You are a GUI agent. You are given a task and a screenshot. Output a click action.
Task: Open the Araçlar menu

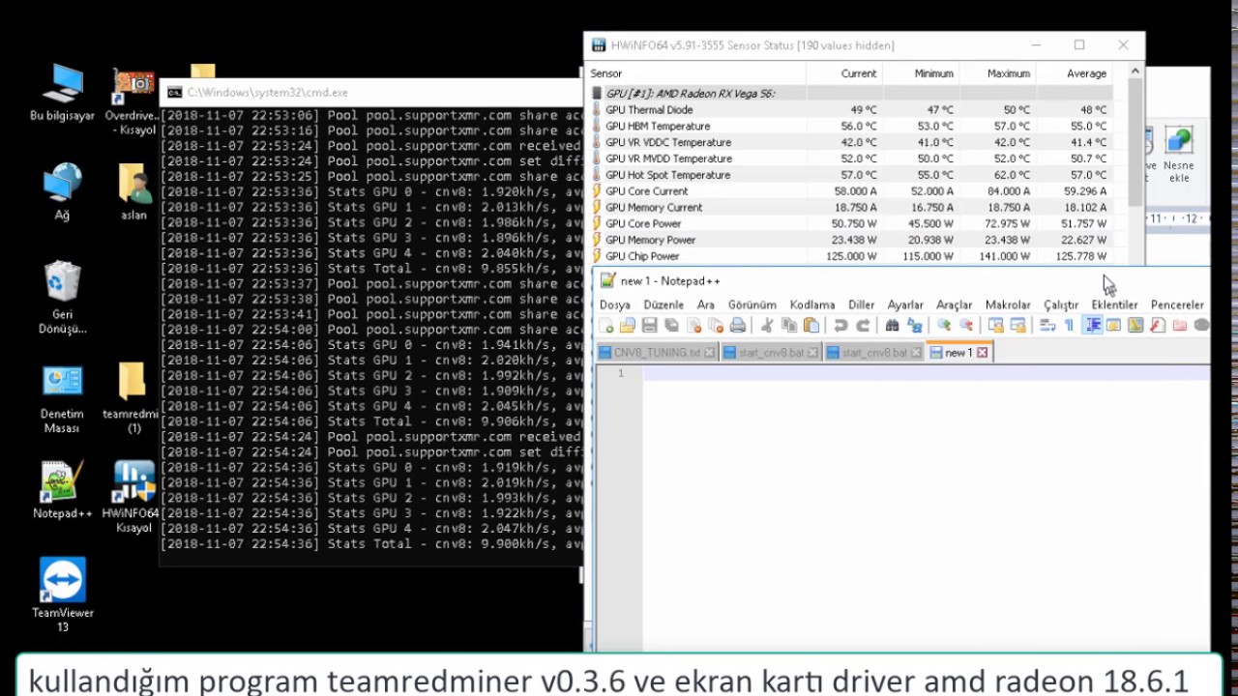tap(954, 304)
